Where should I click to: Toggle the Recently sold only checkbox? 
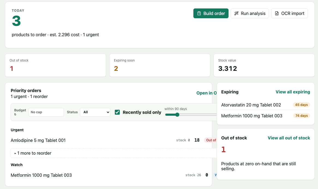pos(117,112)
